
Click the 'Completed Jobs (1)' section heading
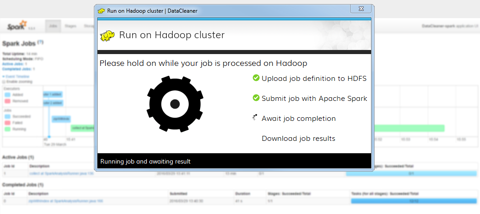pyautogui.click(x=23, y=184)
